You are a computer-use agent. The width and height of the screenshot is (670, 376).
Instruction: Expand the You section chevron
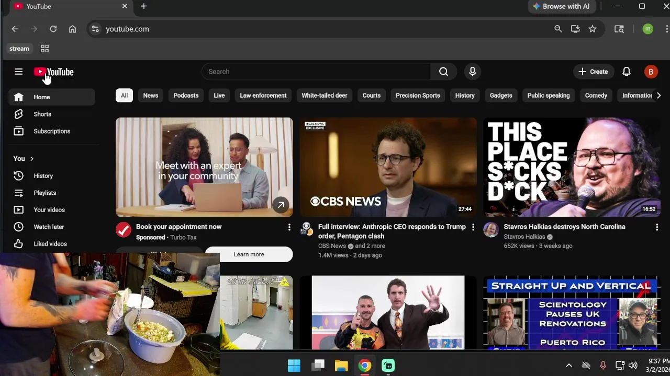(x=31, y=159)
